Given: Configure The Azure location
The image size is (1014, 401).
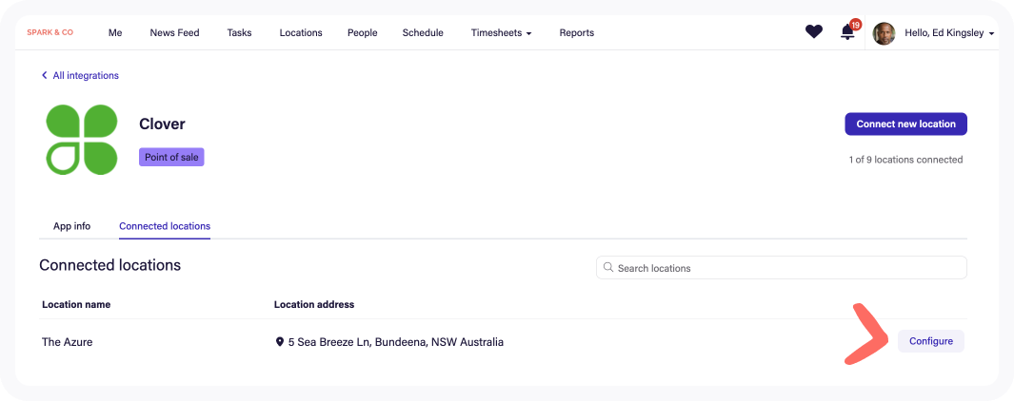Looking at the screenshot, I should click(930, 341).
